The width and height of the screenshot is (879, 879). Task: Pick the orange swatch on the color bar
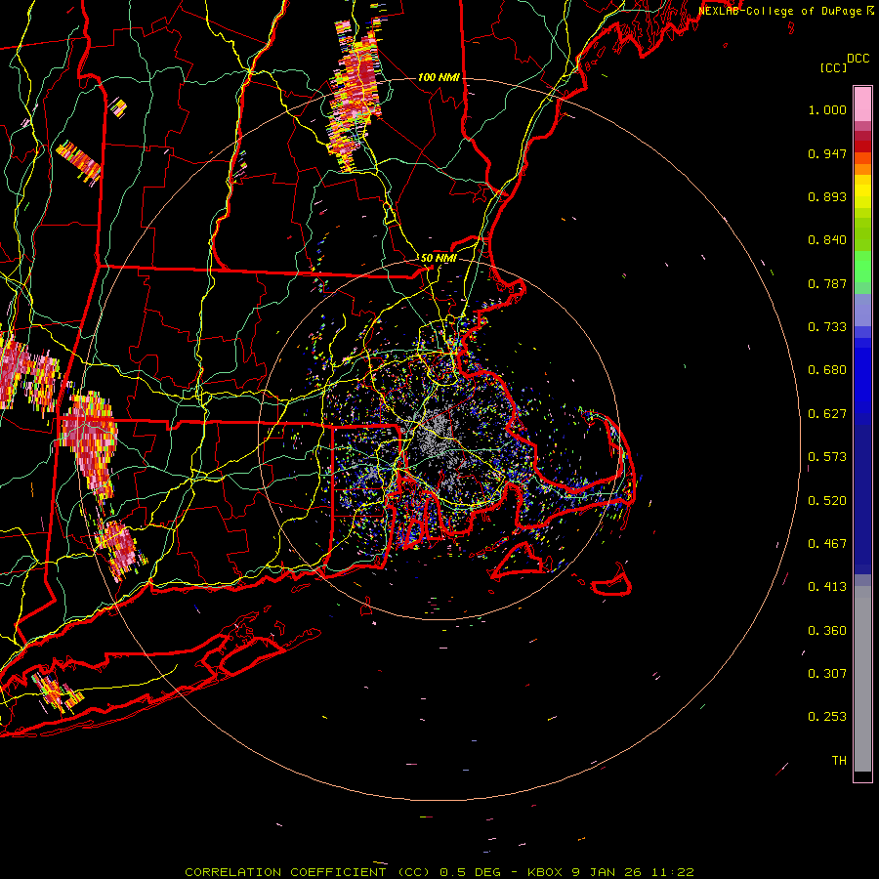862,169
